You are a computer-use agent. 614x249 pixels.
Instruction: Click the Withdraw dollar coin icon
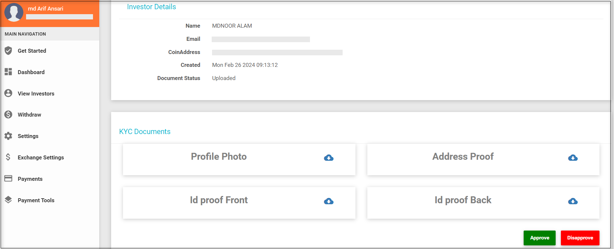pos(8,115)
